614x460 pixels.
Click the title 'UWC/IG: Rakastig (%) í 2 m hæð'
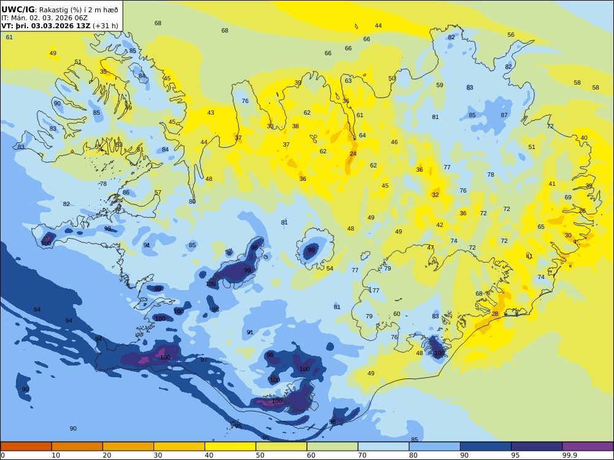(x=60, y=10)
